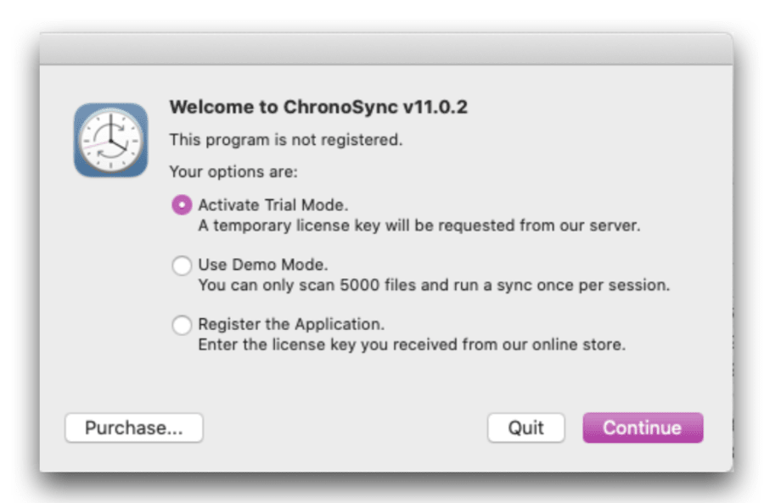Select the Activate Trial Mode radio button
764x503 pixels.
(182, 205)
